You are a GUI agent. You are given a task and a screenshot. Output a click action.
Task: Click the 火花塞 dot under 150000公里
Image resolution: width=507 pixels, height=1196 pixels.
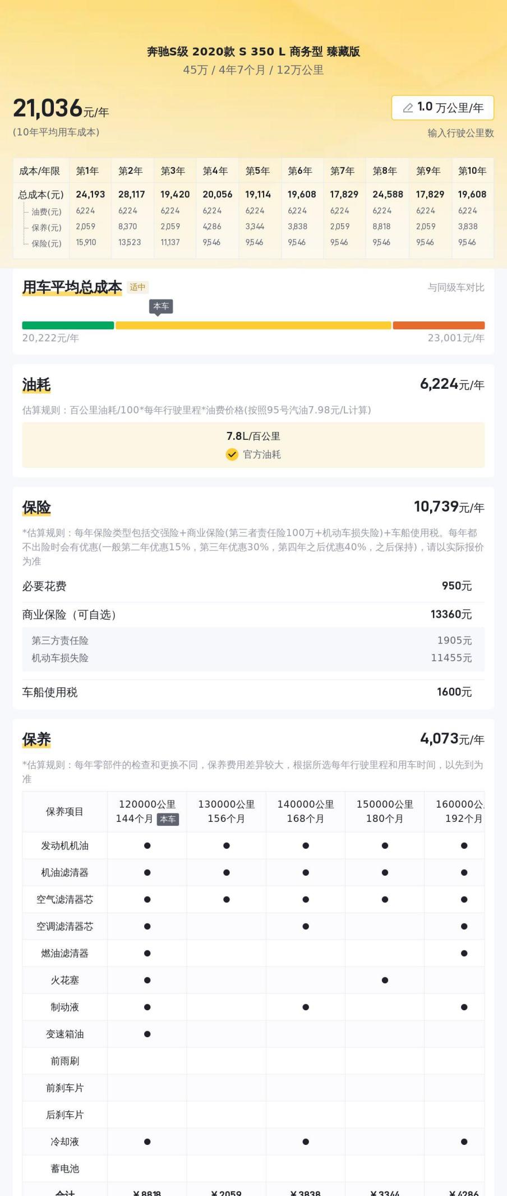(385, 980)
